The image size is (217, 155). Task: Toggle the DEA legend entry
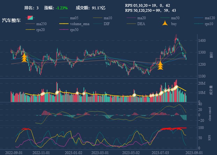pos(141,24)
